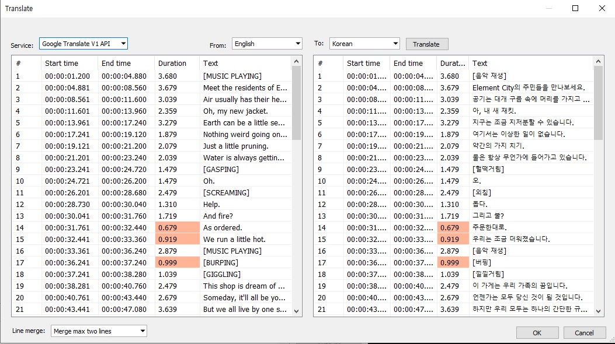Select source row 'Water is always gettin...'

[x=152, y=158]
